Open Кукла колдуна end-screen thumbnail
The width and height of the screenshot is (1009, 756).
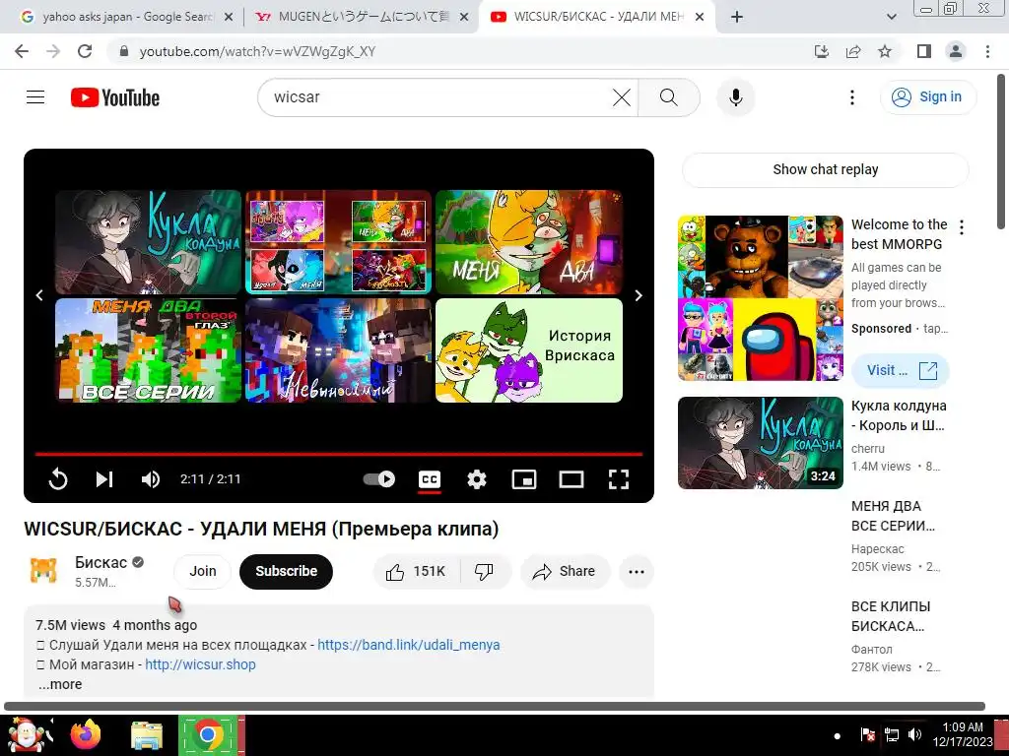(x=148, y=242)
